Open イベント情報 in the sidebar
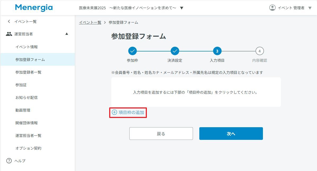This screenshot has width=317, height=171. click(27, 47)
